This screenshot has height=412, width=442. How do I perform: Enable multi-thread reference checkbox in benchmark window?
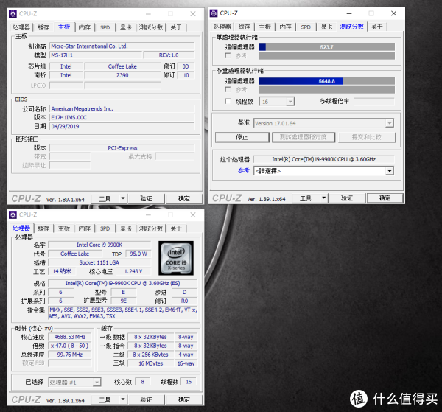(x=228, y=90)
